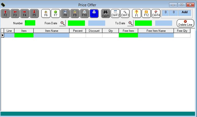
Task: Click the F12 toolbar button
Action: 146,13
